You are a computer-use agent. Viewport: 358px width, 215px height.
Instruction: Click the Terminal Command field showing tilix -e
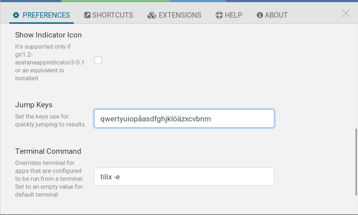[x=184, y=176]
